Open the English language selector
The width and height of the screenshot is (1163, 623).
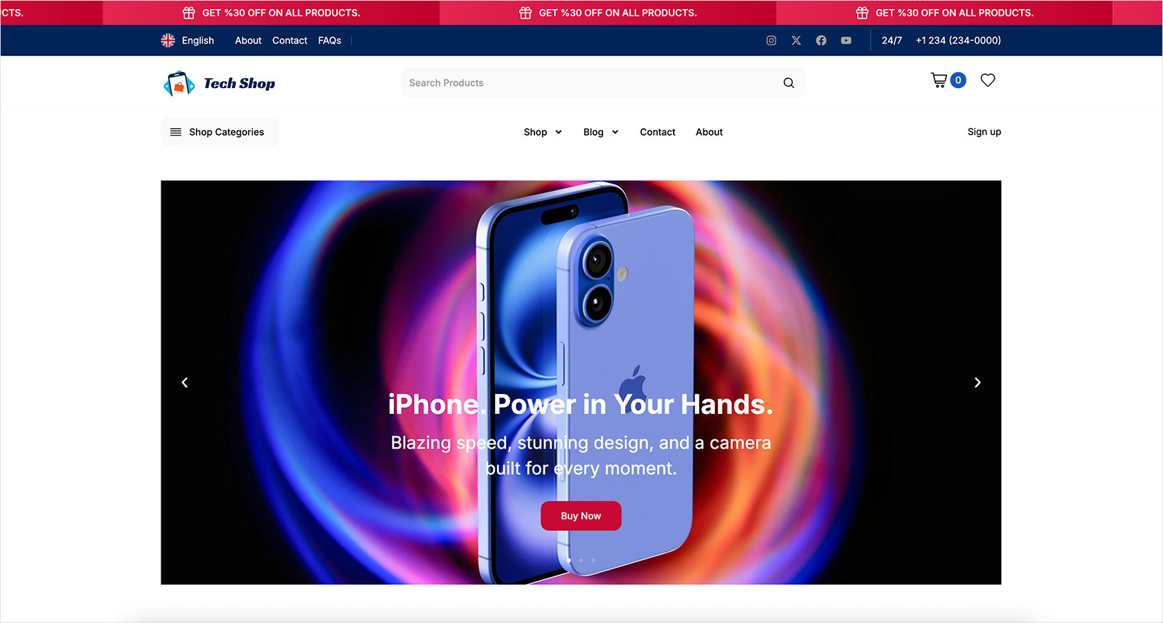(x=188, y=41)
